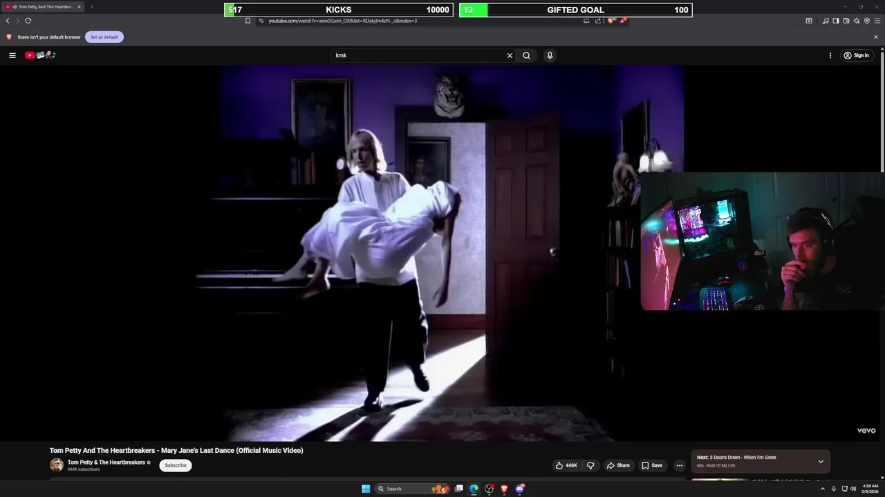The height and width of the screenshot is (497, 885).
Task: Dislike the video
Action: click(x=590, y=465)
